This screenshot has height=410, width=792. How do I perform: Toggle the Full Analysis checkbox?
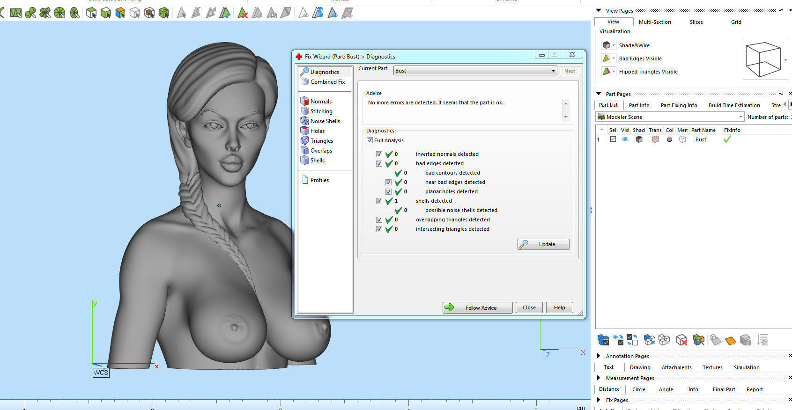[370, 140]
